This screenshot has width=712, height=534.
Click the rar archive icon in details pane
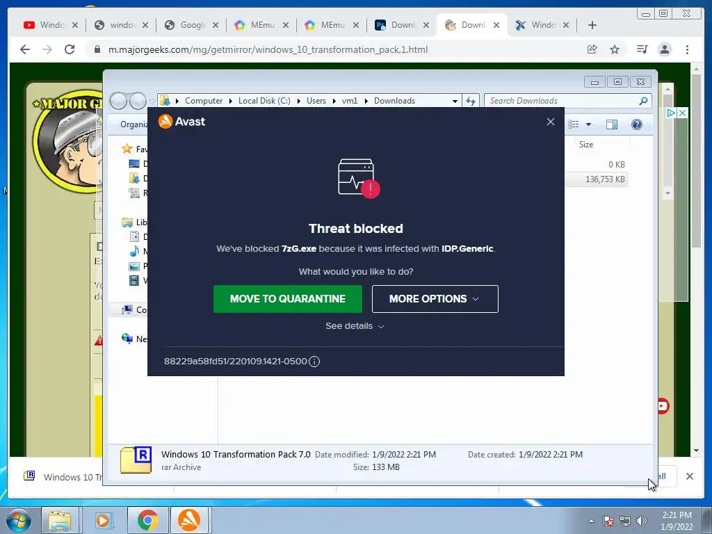tap(136, 460)
